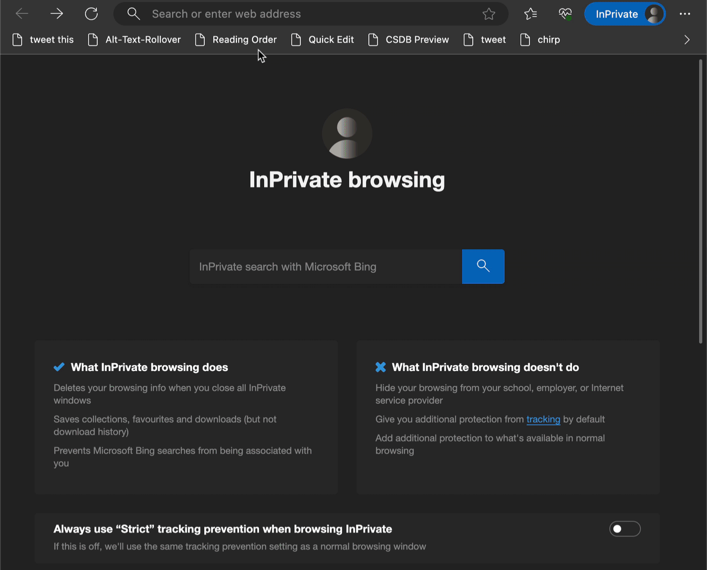This screenshot has width=707, height=570.
Task: Open the 'tweet' bookmark
Action: (485, 40)
